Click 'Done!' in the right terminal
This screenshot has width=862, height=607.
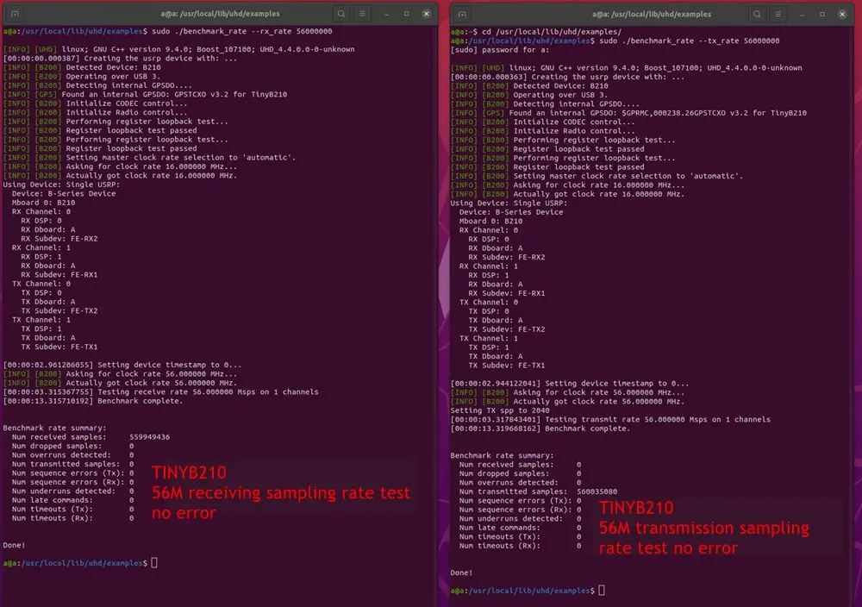[x=461, y=573]
